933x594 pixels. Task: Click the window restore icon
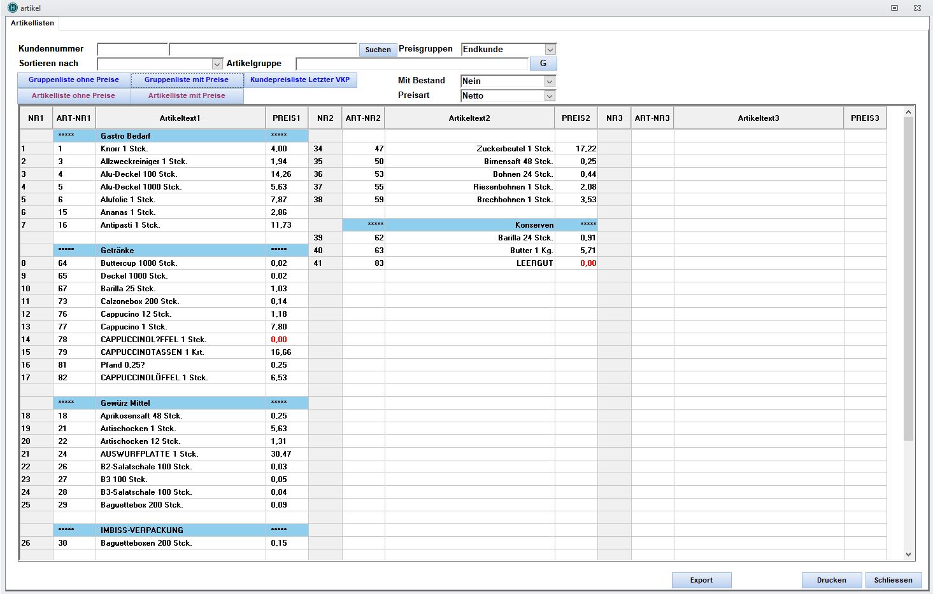click(894, 8)
